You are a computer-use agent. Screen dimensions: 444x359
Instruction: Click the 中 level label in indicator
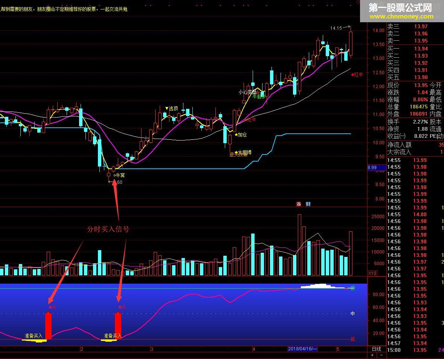click(x=353, y=313)
